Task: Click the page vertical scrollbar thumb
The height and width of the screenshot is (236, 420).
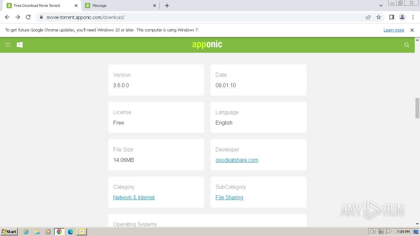Action: click(x=417, y=108)
